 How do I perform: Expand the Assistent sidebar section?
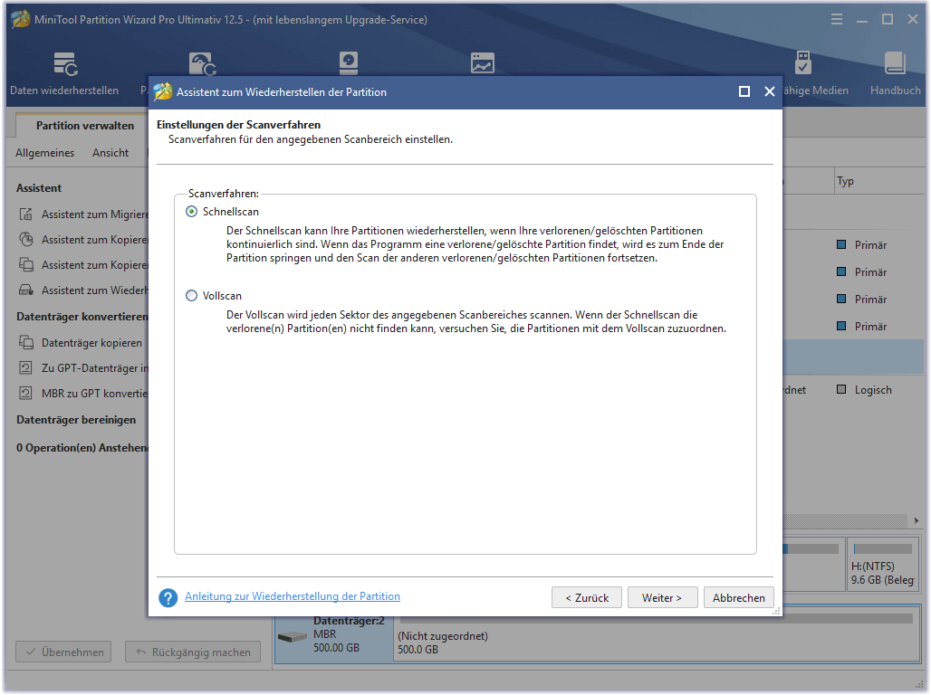(39, 187)
